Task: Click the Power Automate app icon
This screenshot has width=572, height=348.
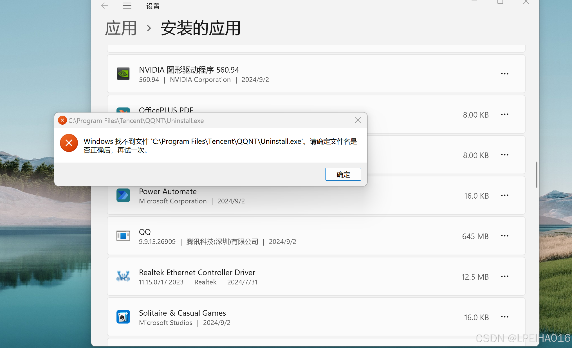Action: pyautogui.click(x=123, y=195)
